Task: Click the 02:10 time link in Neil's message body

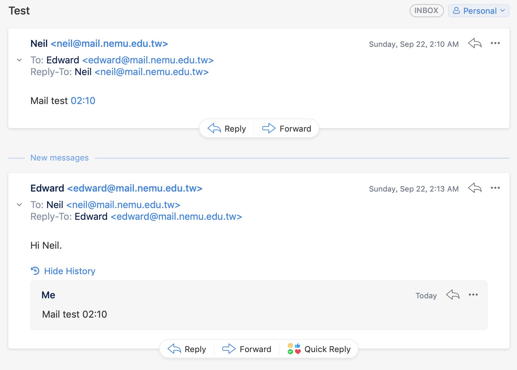Action: point(83,101)
